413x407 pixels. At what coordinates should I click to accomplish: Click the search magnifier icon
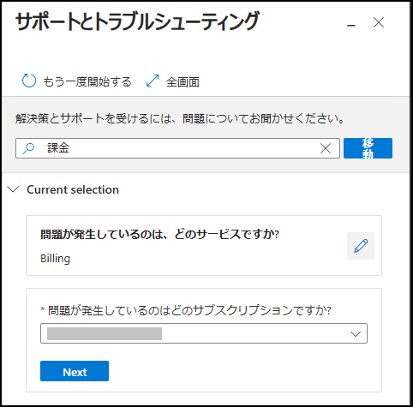coord(28,148)
